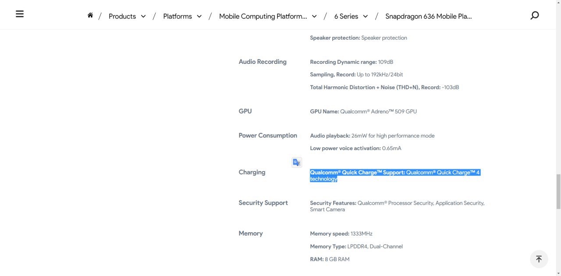The image size is (561, 276).
Task: Click the Google Translate popup icon
Action: point(297,162)
